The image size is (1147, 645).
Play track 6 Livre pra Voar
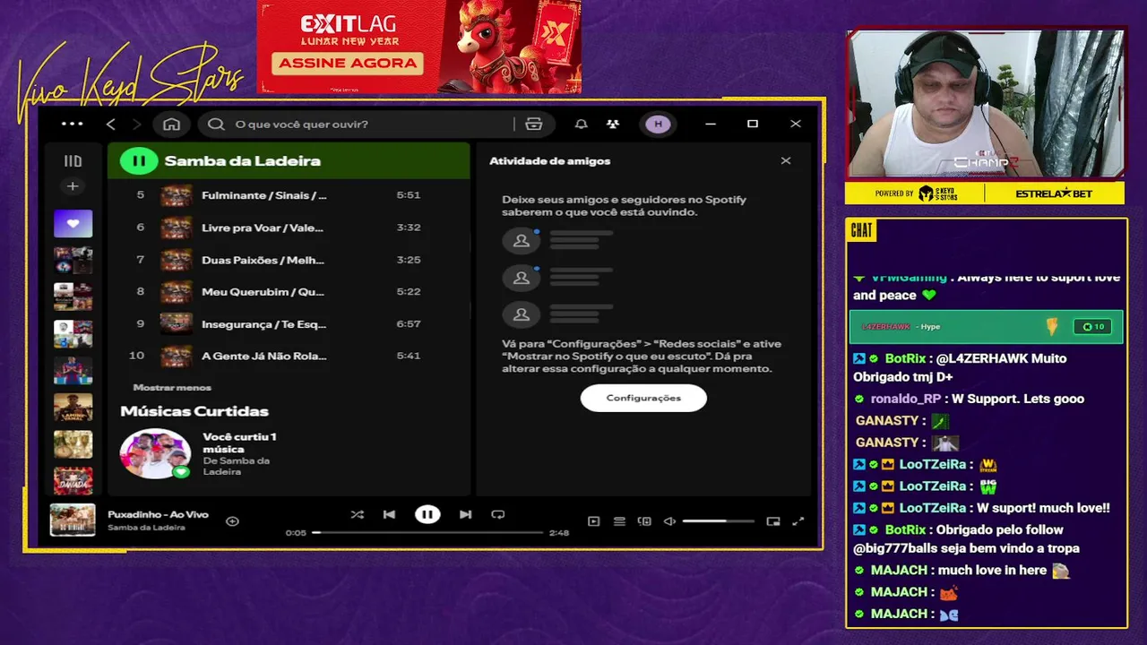tap(289, 228)
